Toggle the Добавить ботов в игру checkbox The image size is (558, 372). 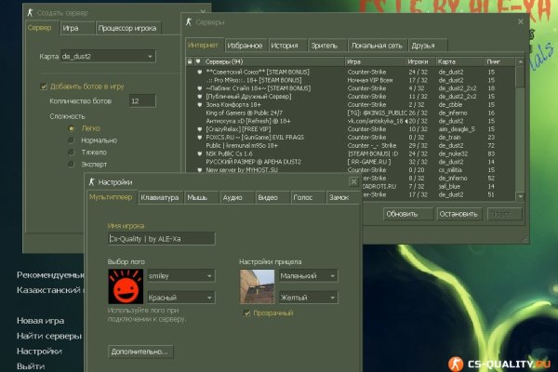point(43,86)
